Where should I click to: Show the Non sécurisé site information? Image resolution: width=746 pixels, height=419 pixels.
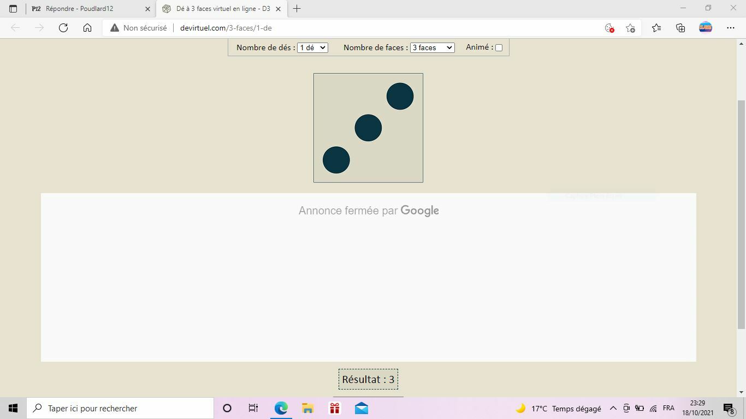pos(139,28)
